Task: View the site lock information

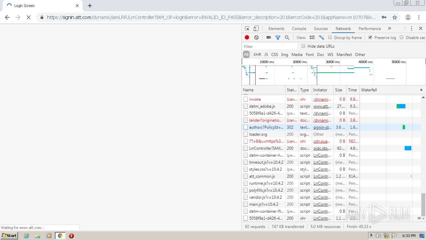Action: pyautogui.click(x=42, y=17)
